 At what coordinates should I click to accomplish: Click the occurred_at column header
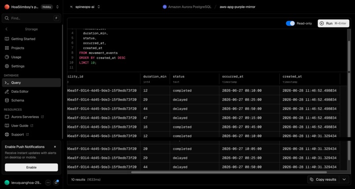(x=249, y=79)
